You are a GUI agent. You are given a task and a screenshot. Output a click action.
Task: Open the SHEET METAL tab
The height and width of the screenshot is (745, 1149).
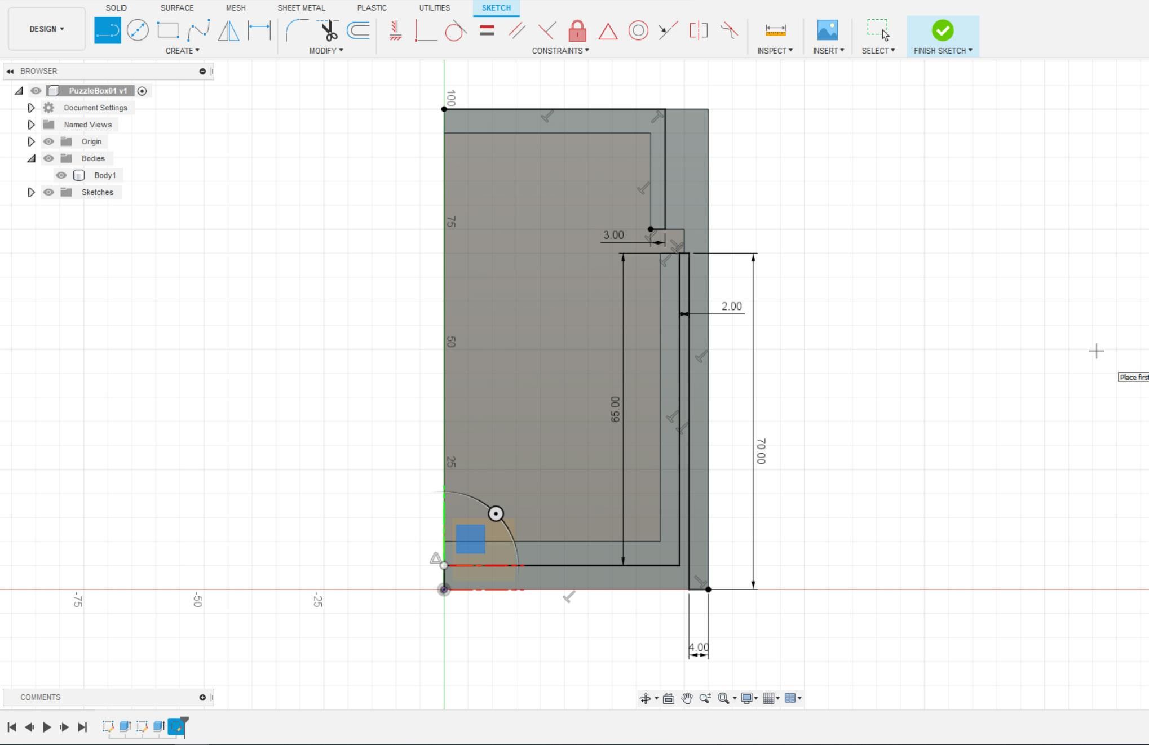[301, 8]
